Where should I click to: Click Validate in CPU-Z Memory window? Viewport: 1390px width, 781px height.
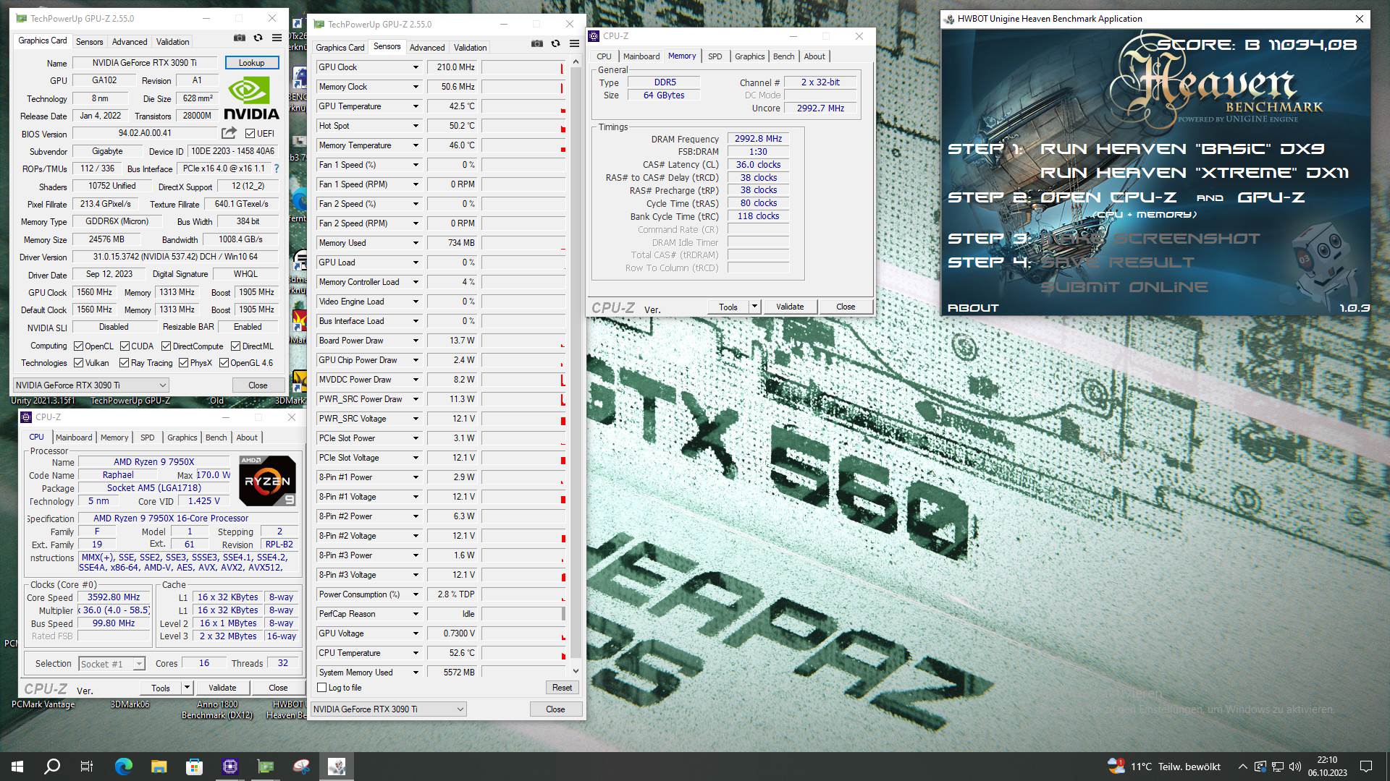[790, 307]
